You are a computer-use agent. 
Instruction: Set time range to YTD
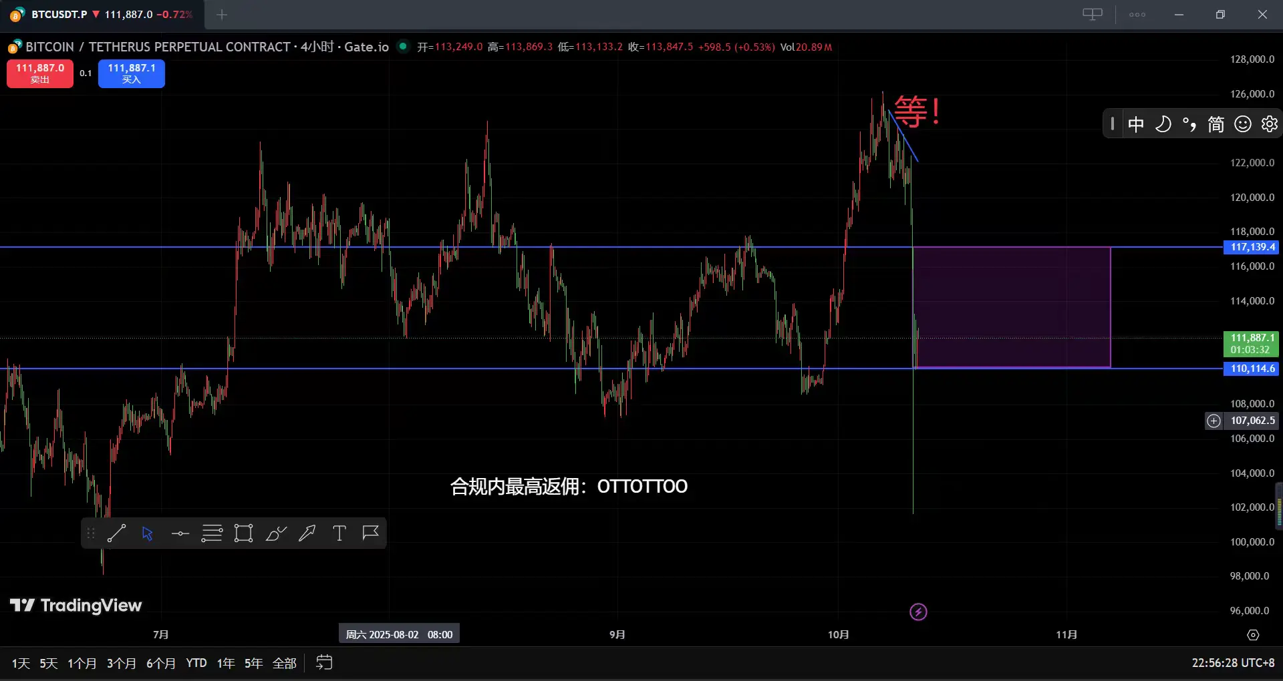[x=196, y=663]
